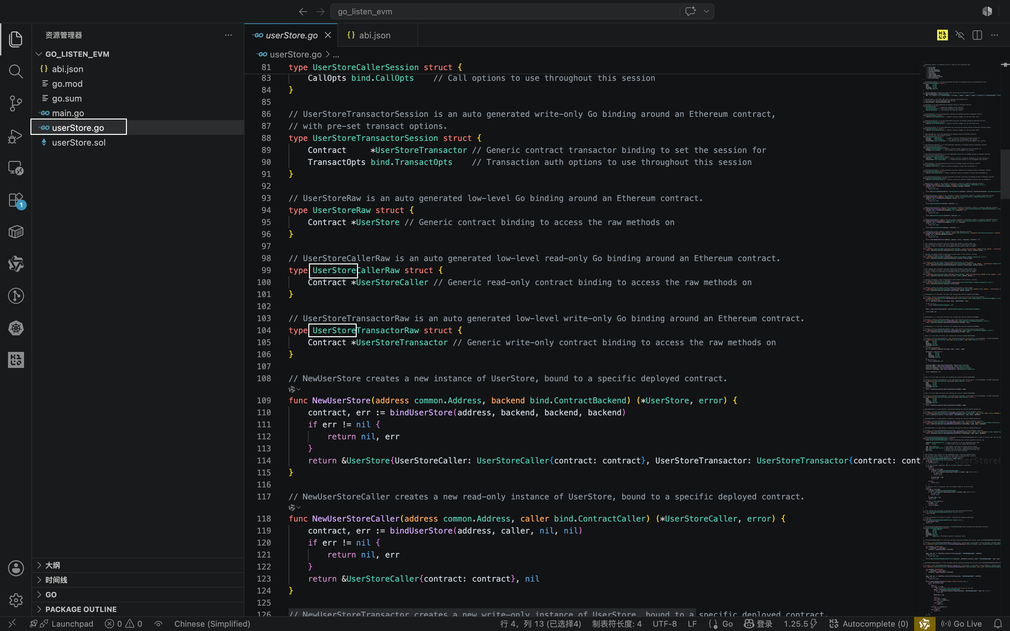The height and width of the screenshot is (631, 1010).
Task: Click the NewUserStore function name on line 109
Action: (341, 400)
